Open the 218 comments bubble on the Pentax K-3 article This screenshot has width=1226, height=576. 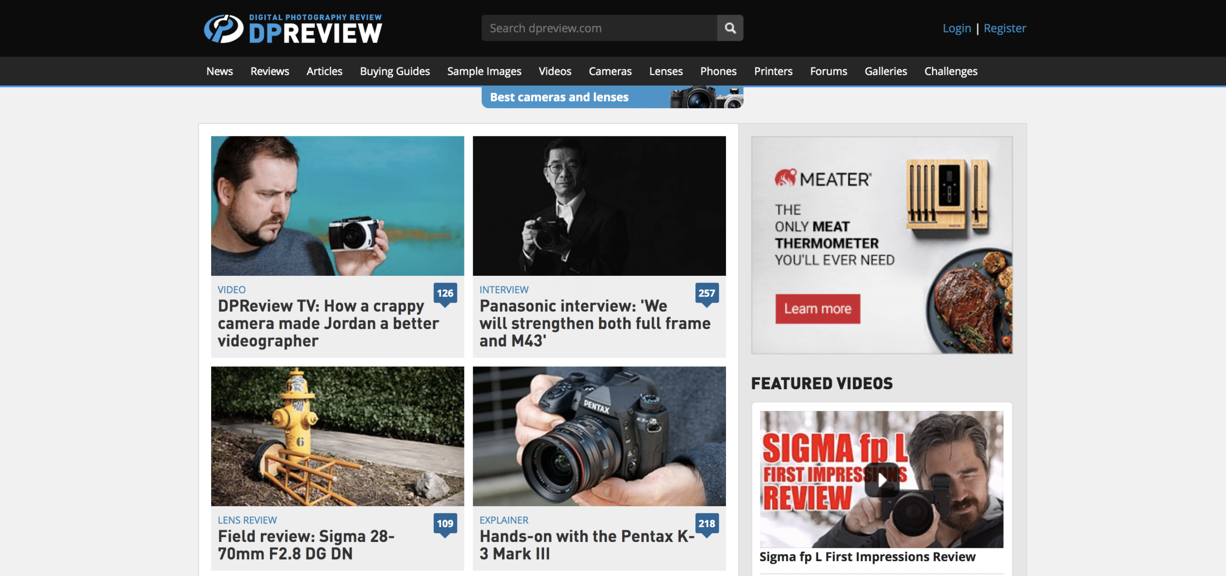tap(706, 524)
